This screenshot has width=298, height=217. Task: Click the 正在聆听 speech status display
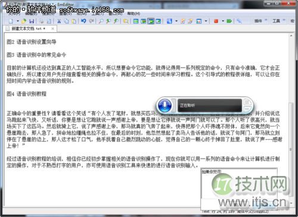pyautogui.click(x=210, y=105)
